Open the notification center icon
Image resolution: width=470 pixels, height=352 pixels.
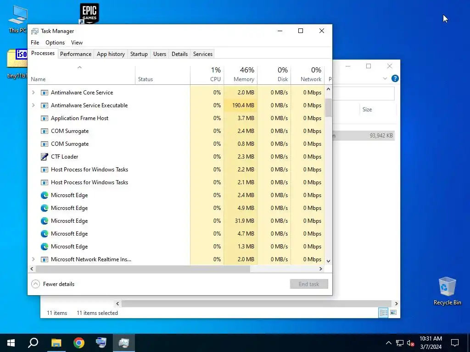[x=455, y=343]
